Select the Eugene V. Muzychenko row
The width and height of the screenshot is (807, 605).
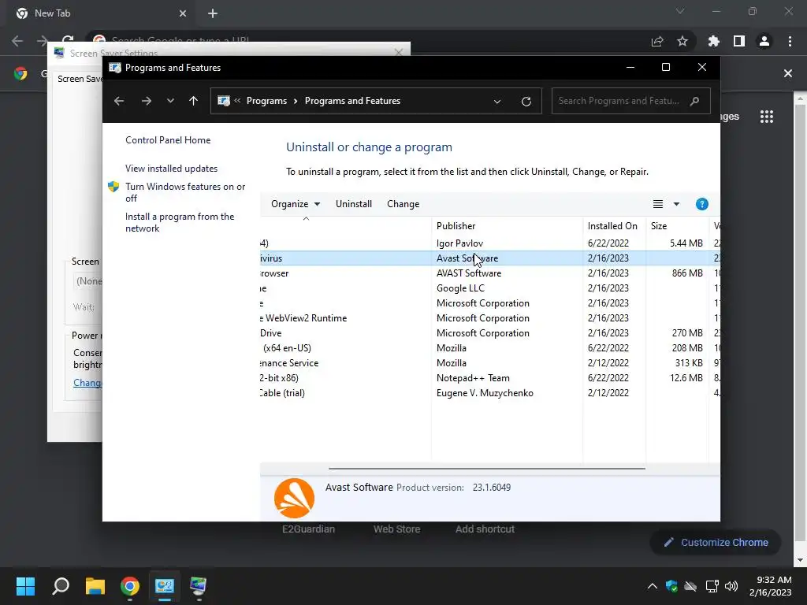click(x=490, y=392)
